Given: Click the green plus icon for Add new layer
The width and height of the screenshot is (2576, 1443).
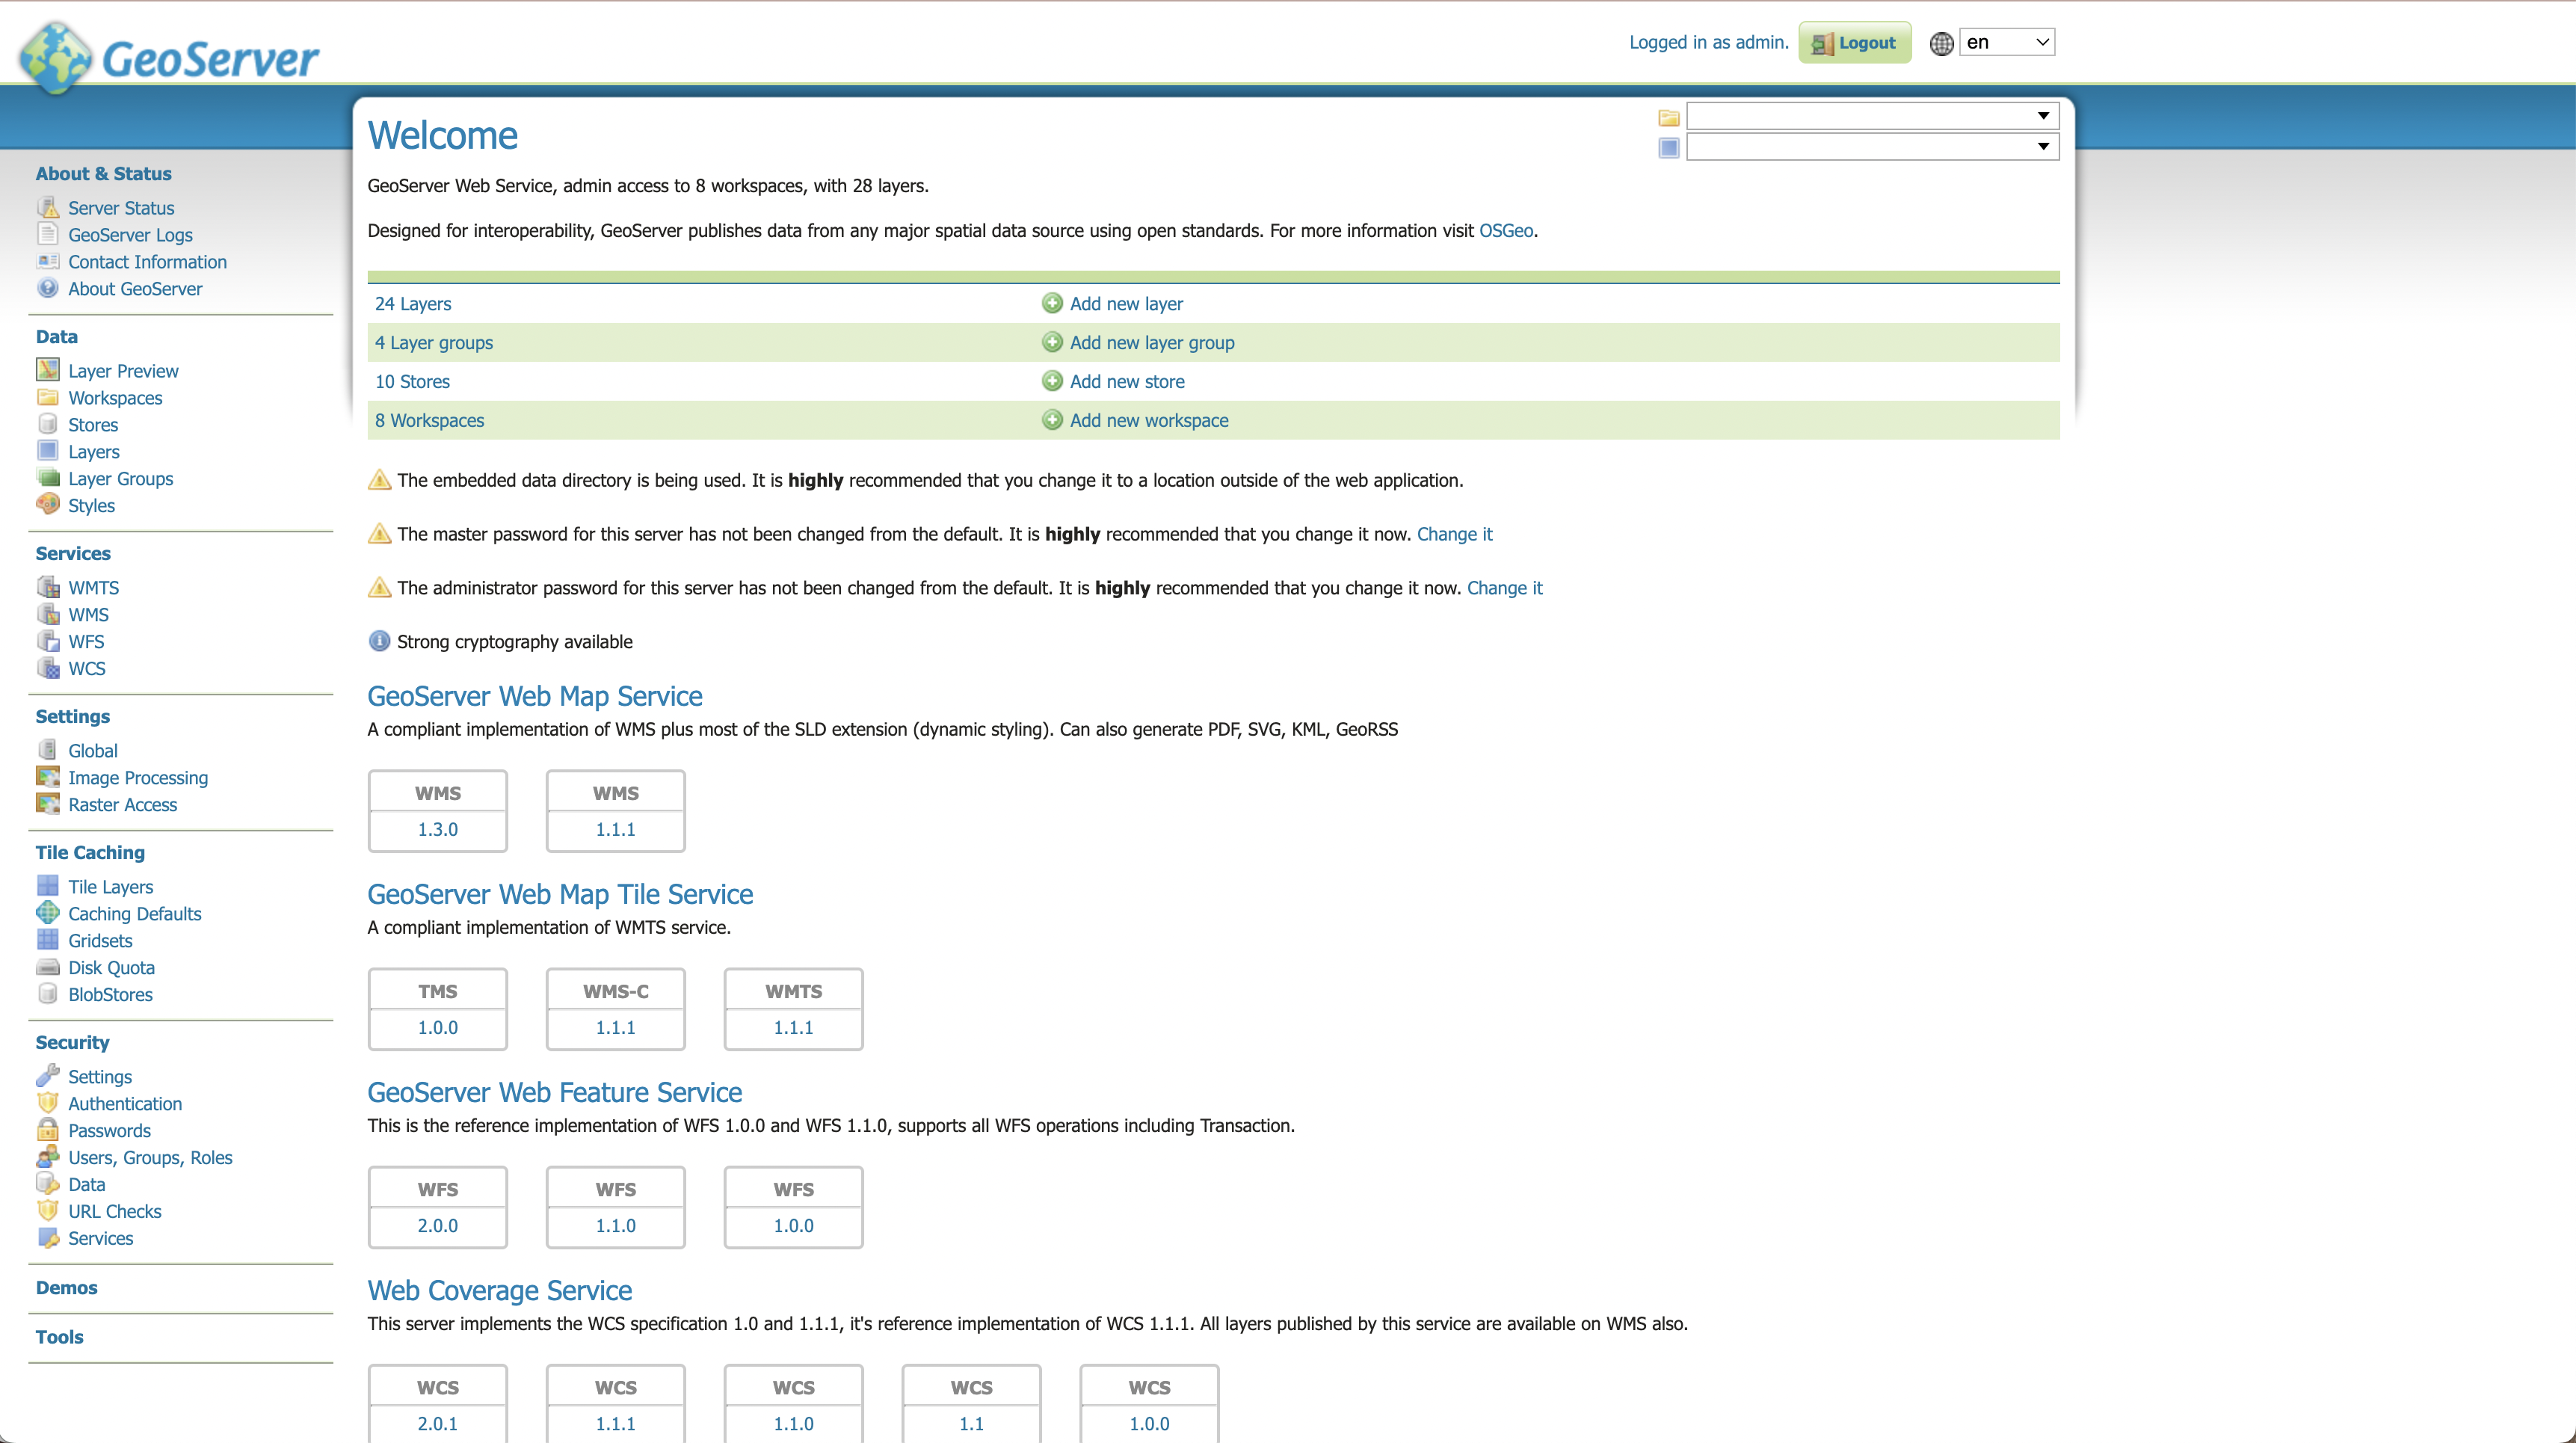Looking at the screenshot, I should click(x=1052, y=303).
